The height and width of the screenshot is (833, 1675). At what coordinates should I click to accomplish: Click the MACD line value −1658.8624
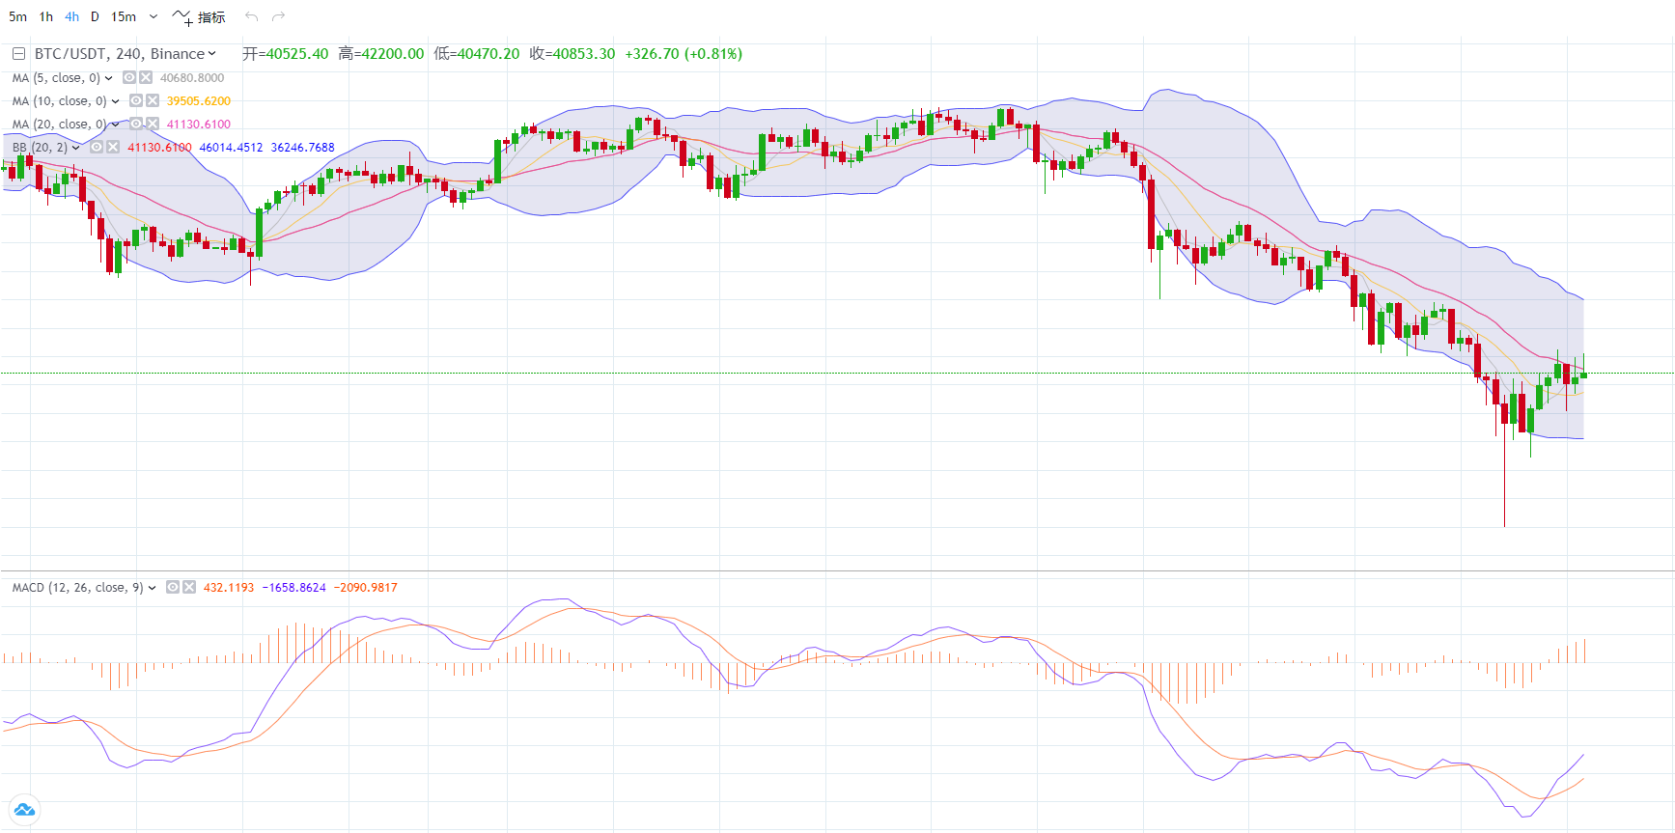click(294, 588)
